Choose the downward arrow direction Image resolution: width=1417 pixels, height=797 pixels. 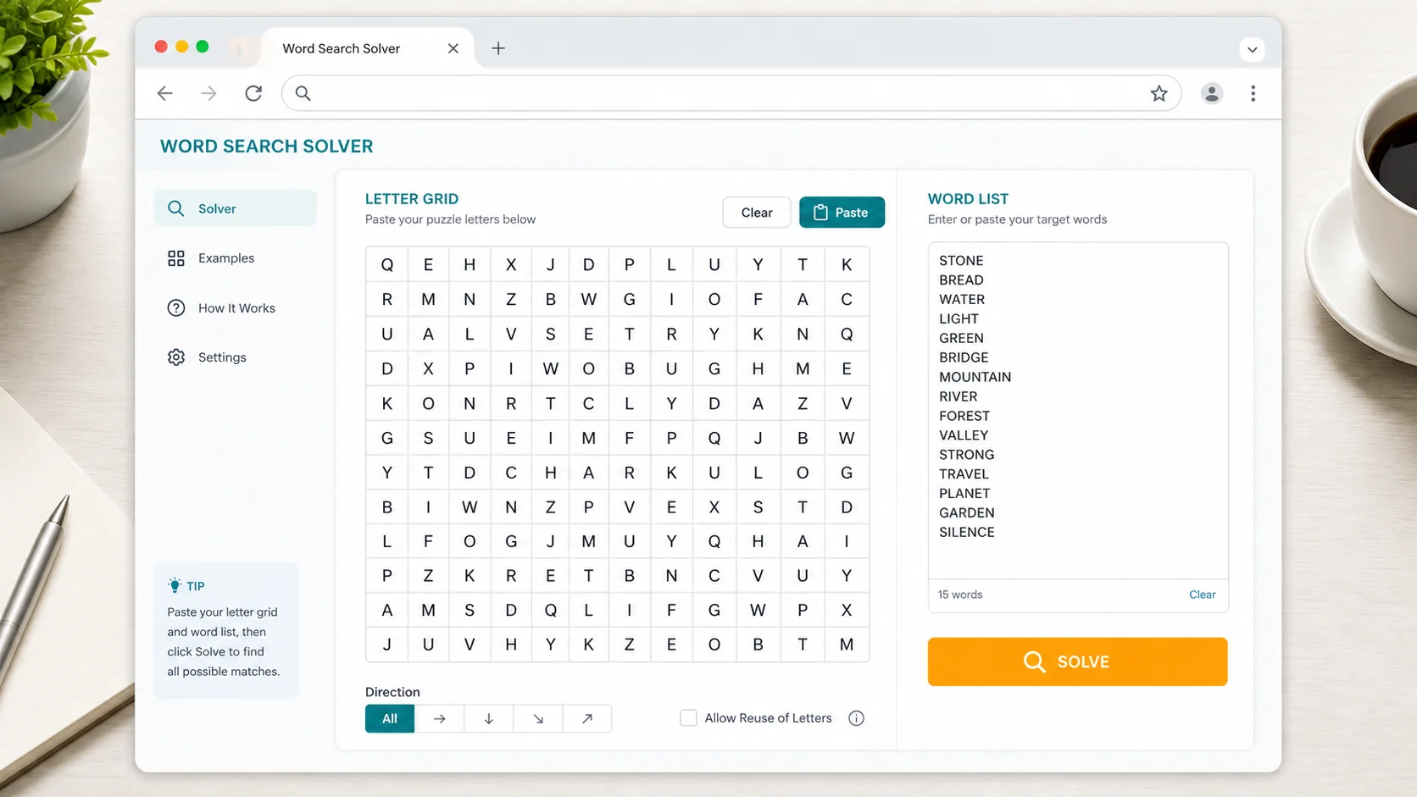click(488, 718)
